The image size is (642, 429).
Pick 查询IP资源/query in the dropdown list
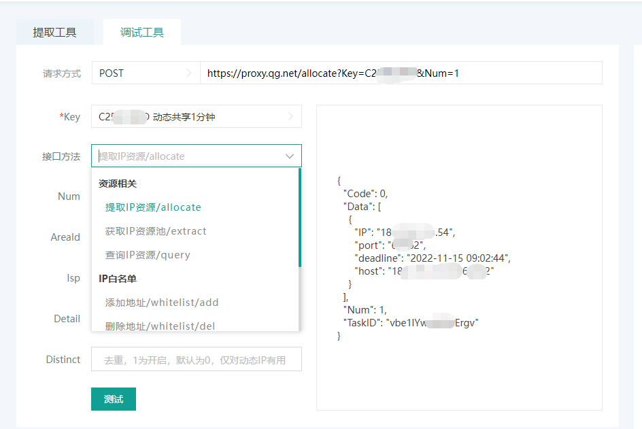[x=148, y=255]
